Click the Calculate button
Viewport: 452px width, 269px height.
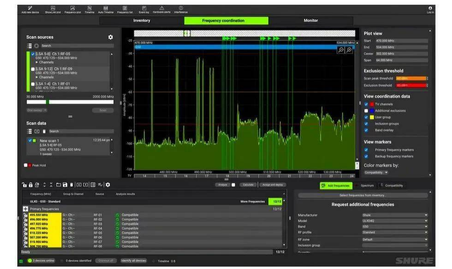click(248, 185)
